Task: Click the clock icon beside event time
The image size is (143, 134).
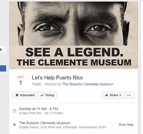Action: pos(14,111)
